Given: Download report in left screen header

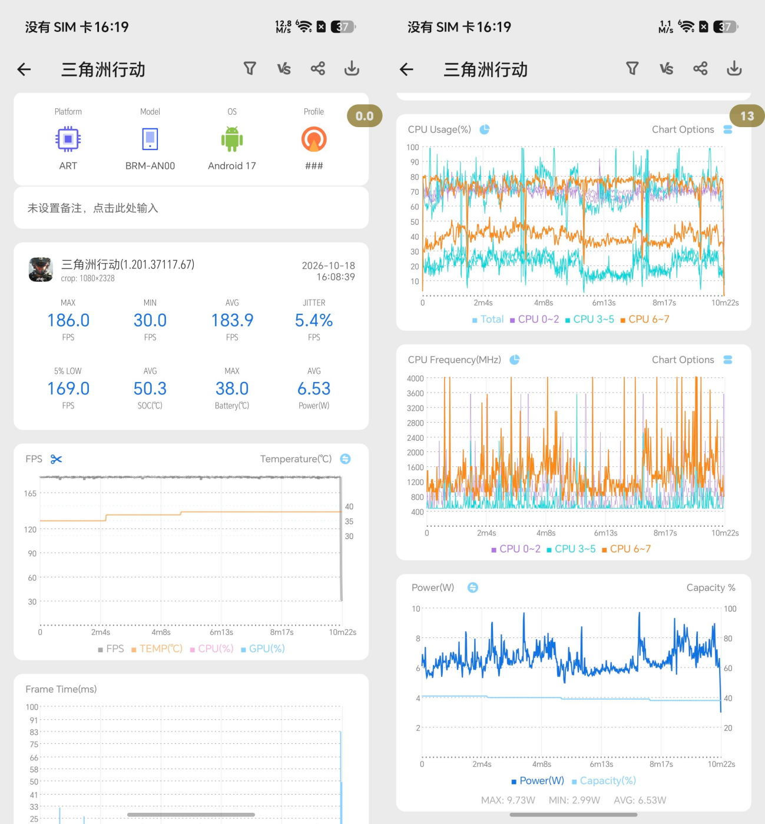Looking at the screenshot, I should [352, 69].
